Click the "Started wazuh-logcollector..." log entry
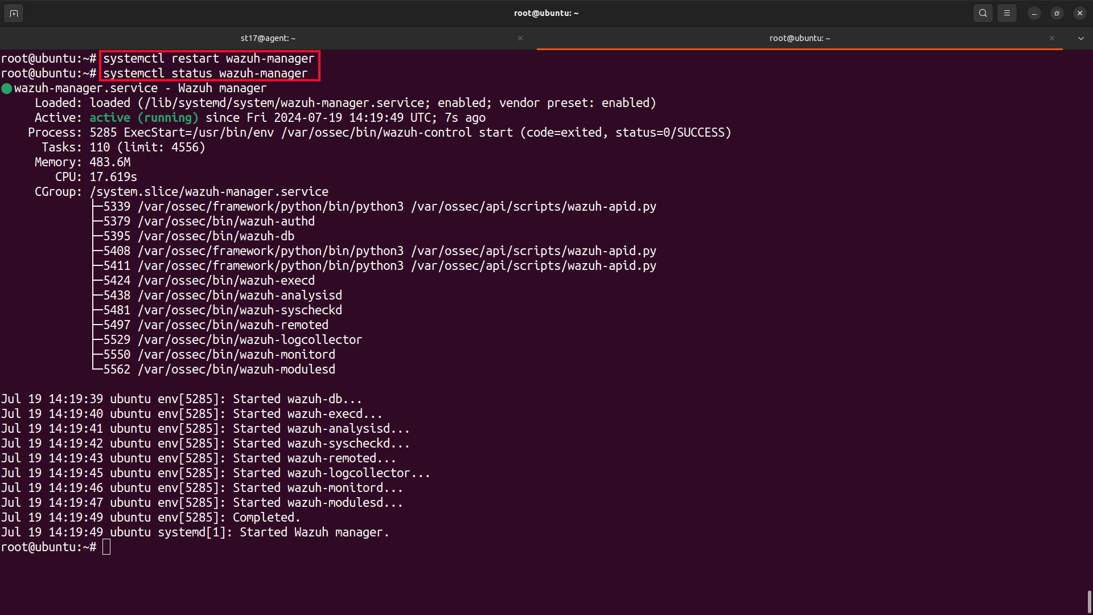This screenshot has width=1093, height=615. click(216, 473)
